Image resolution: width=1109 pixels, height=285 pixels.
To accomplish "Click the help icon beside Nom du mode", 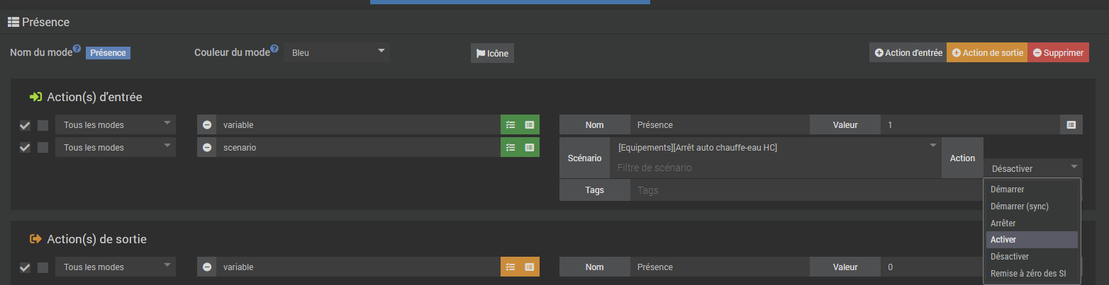I will tap(77, 49).
